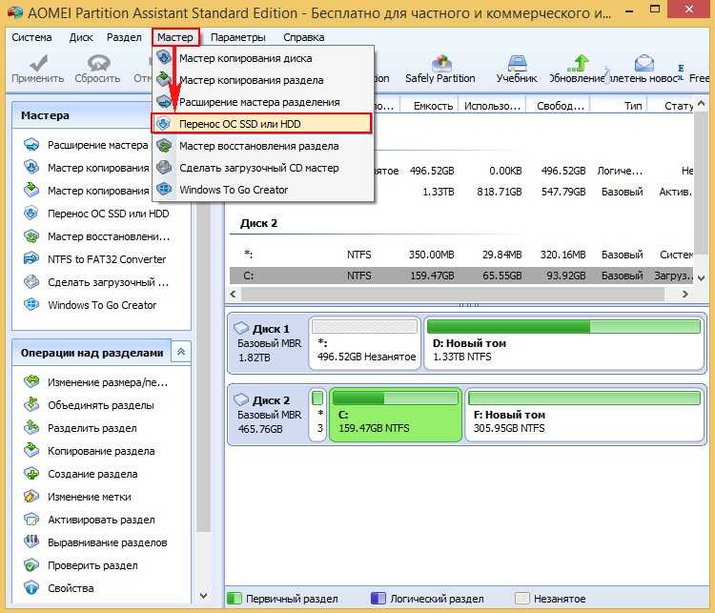Image resolution: width=715 pixels, height=613 pixels.
Task: Open the Справка menu
Action: click(x=303, y=37)
